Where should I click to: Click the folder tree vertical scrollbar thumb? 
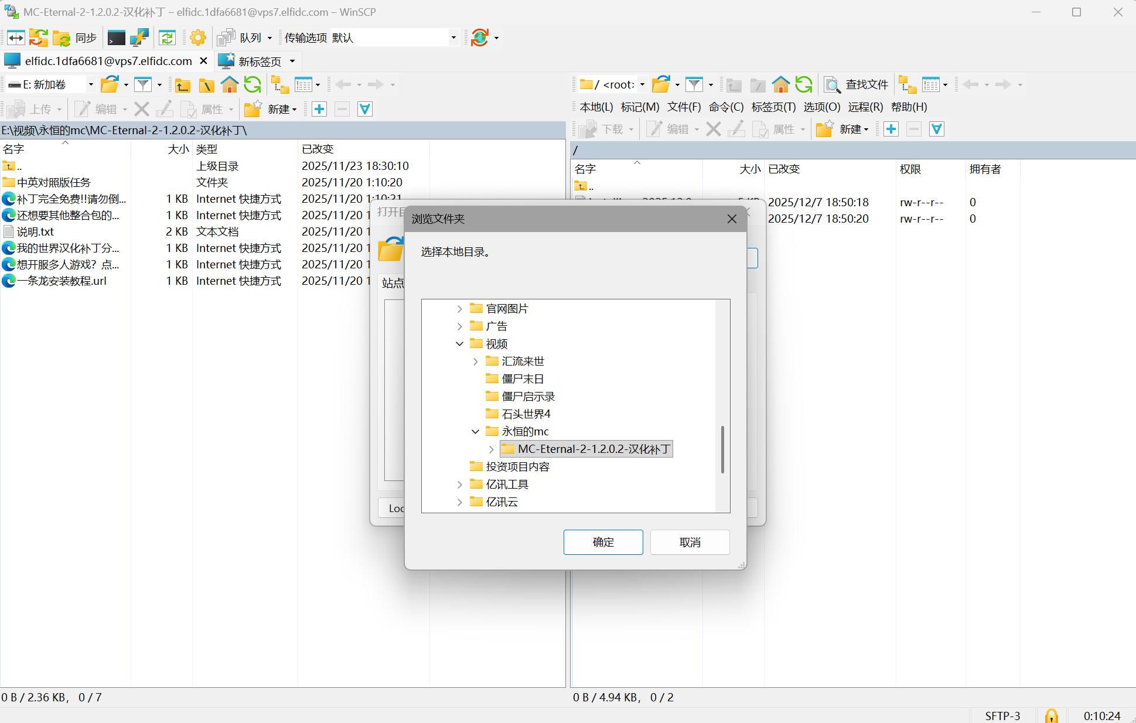(x=722, y=449)
